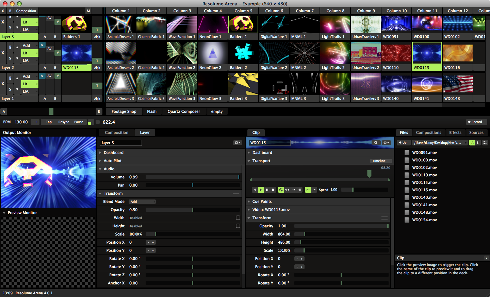Trigger the Column 5 header

click(x=243, y=11)
